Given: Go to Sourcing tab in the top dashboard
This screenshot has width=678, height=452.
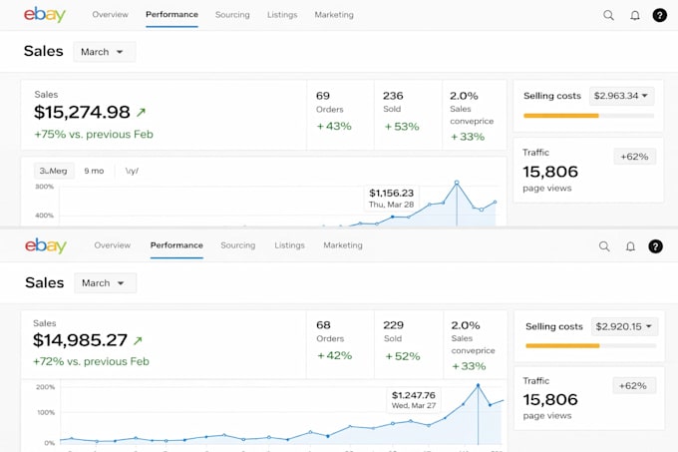Looking at the screenshot, I should [x=232, y=15].
